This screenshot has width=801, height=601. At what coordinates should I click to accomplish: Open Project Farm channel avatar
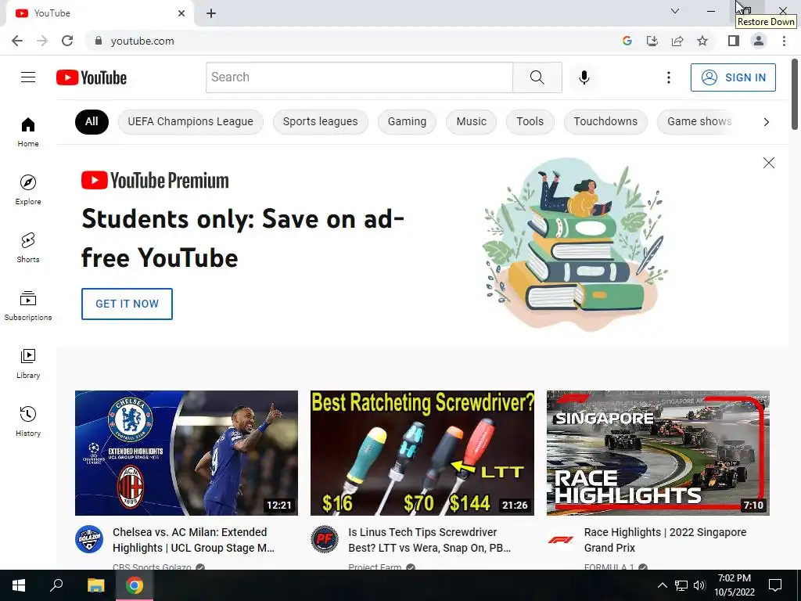point(325,539)
